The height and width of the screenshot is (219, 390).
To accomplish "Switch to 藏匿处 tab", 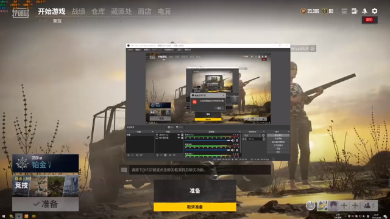I will [121, 11].
